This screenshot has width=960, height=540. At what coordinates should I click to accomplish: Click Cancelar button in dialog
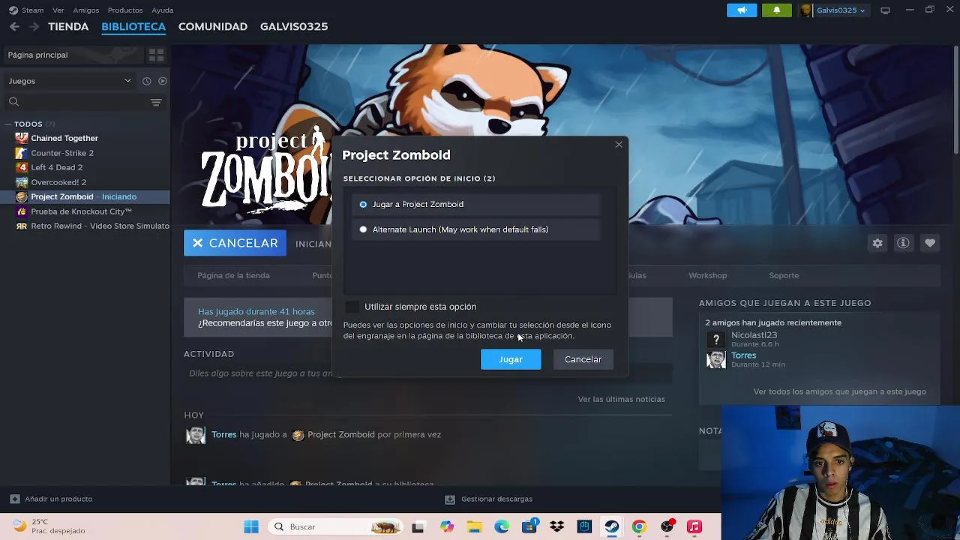tap(583, 359)
